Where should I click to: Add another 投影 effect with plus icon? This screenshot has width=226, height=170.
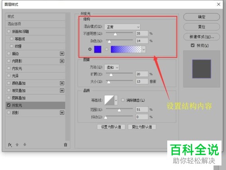coord(62,112)
